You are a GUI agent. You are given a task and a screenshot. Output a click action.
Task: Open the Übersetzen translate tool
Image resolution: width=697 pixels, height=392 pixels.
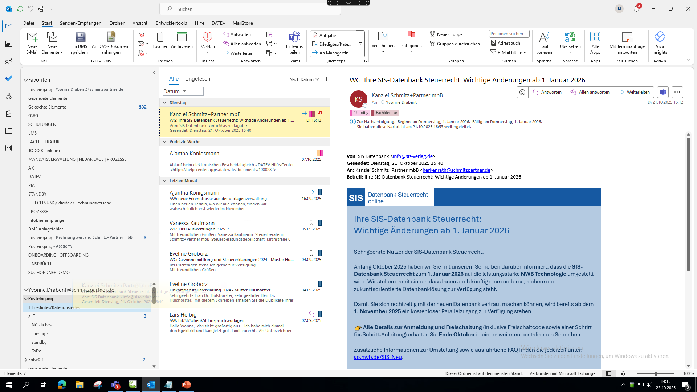pyautogui.click(x=570, y=43)
